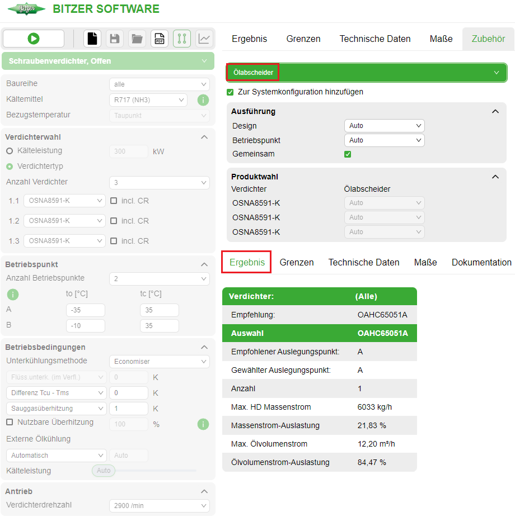Click the info icon beside Kältemittel
The width and height of the screenshot is (515, 517).
[x=203, y=100]
